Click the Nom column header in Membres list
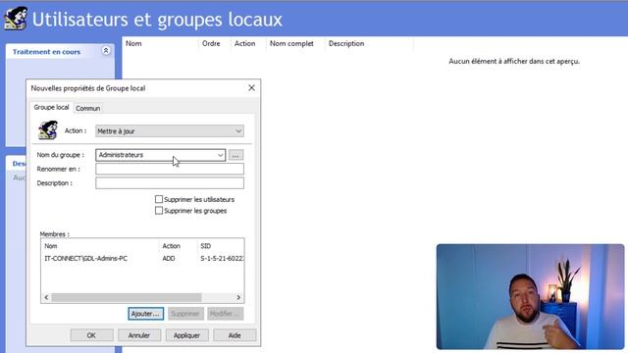628x353 pixels. [100, 246]
